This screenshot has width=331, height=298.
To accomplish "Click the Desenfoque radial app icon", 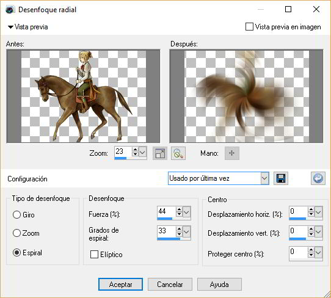I will click(x=10, y=10).
